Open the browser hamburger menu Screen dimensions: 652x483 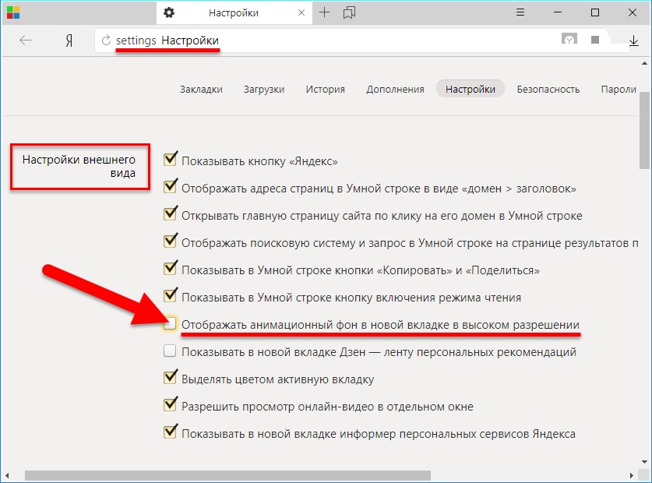[520, 12]
